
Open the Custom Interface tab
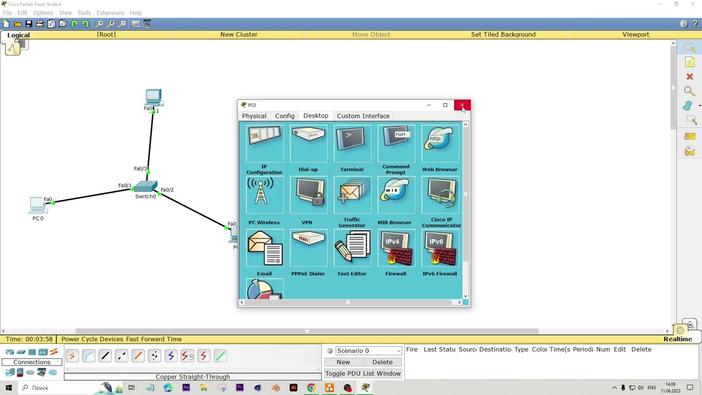[363, 116]
